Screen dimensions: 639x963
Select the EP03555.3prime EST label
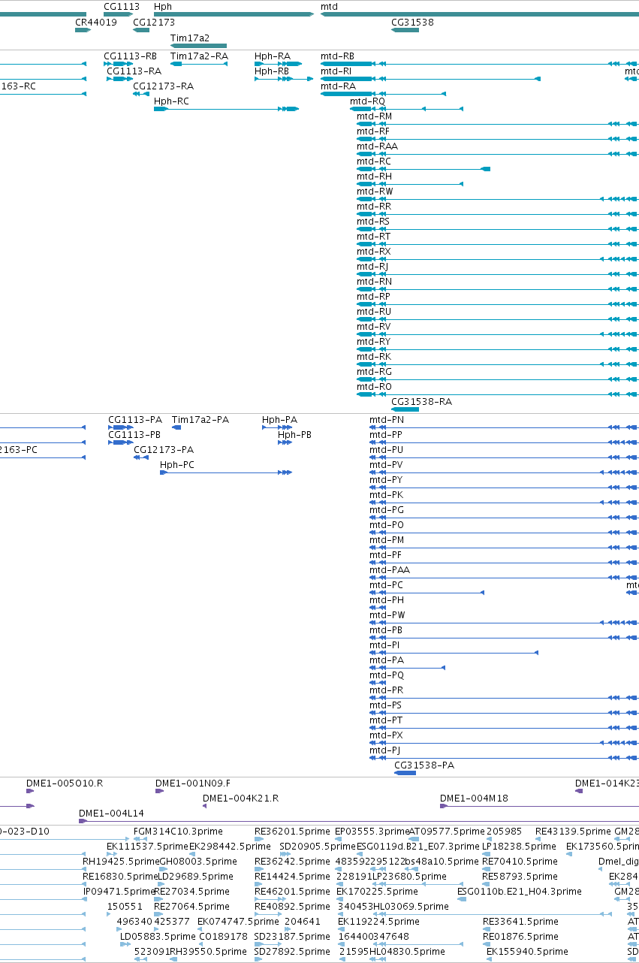click(372, 832)
